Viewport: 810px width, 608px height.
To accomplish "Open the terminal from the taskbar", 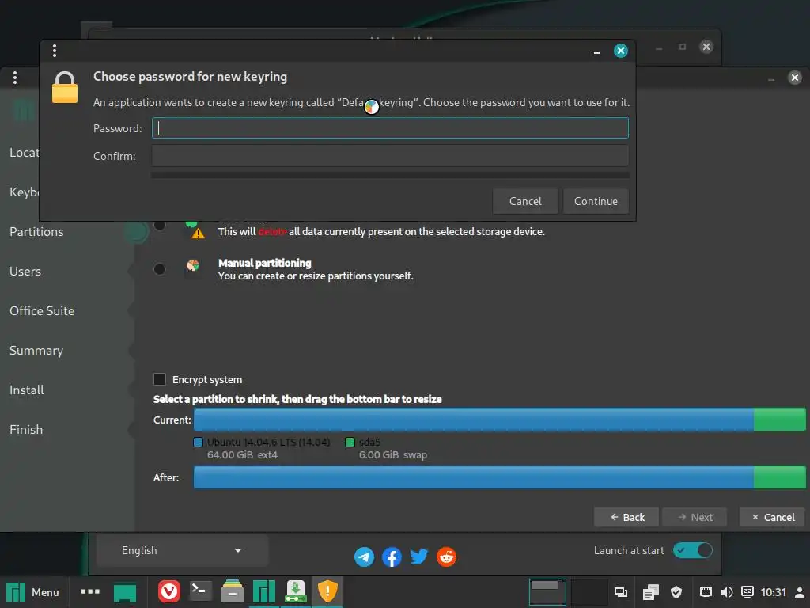I will pyautogui.click(x=200, y=591).
